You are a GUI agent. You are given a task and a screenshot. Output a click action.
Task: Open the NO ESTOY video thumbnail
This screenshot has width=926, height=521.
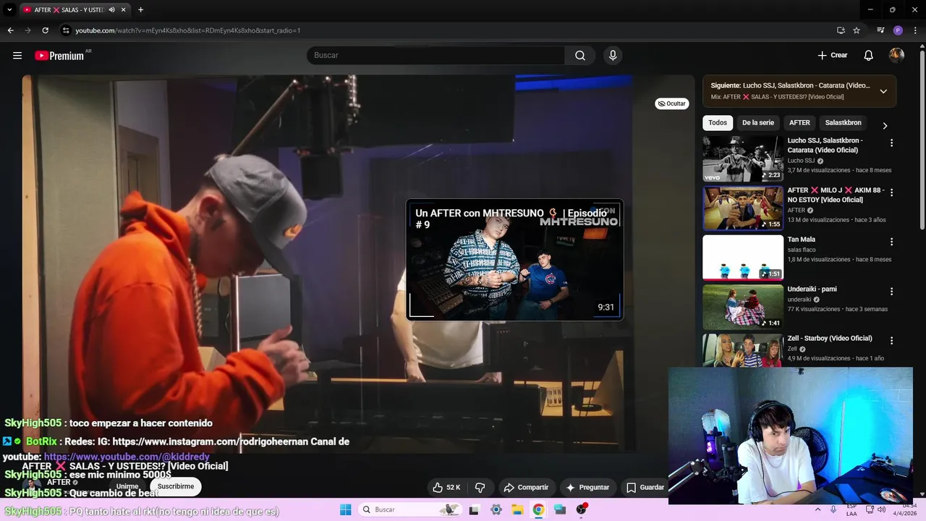click(743, 208)
